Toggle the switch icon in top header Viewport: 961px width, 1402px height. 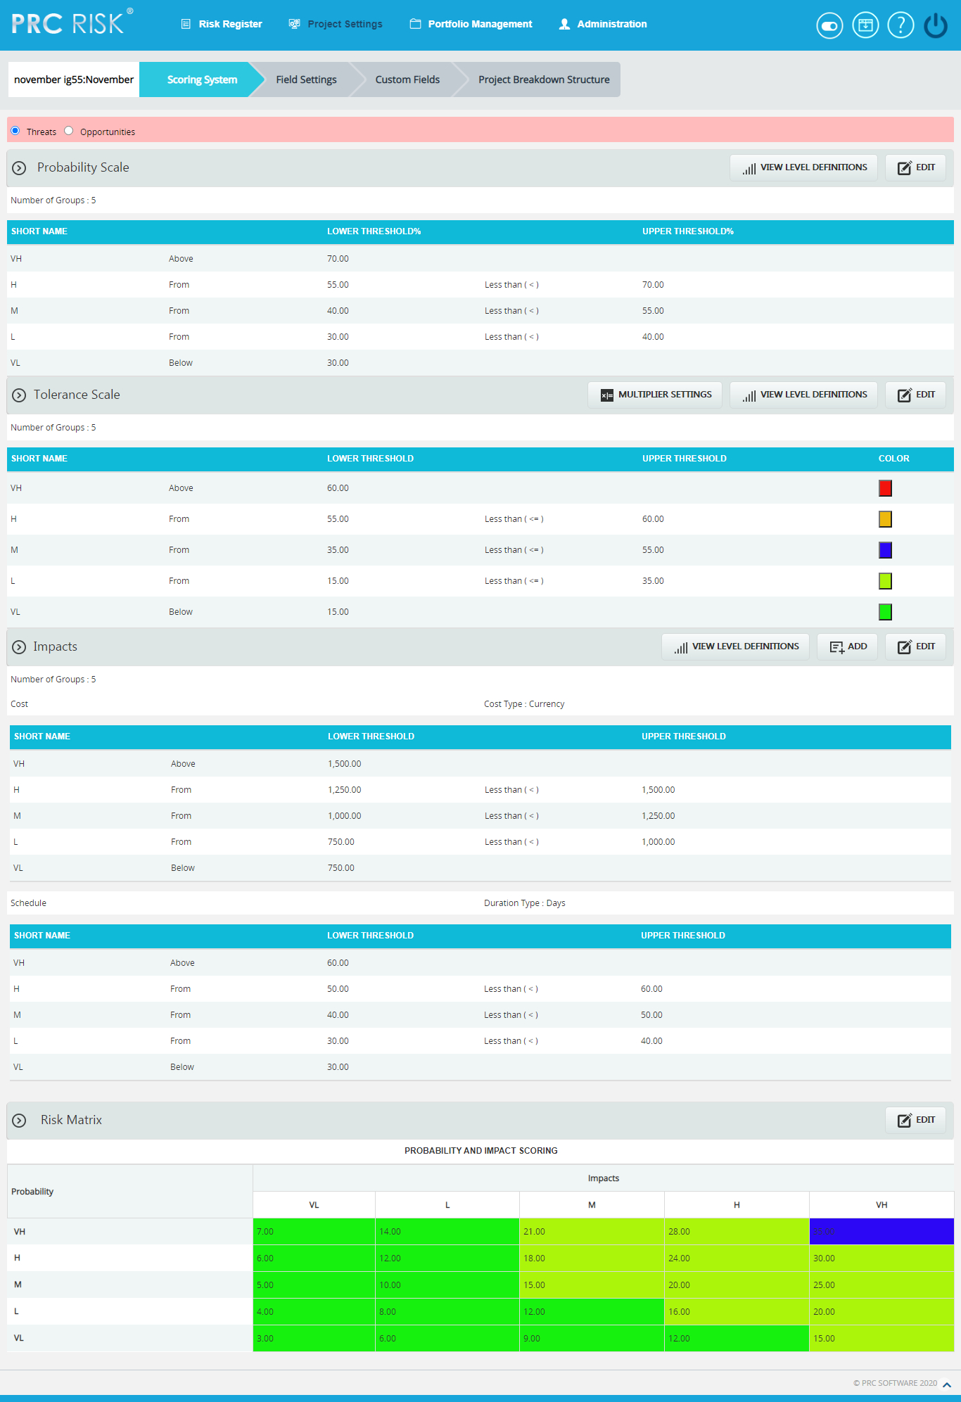point(829,26)
